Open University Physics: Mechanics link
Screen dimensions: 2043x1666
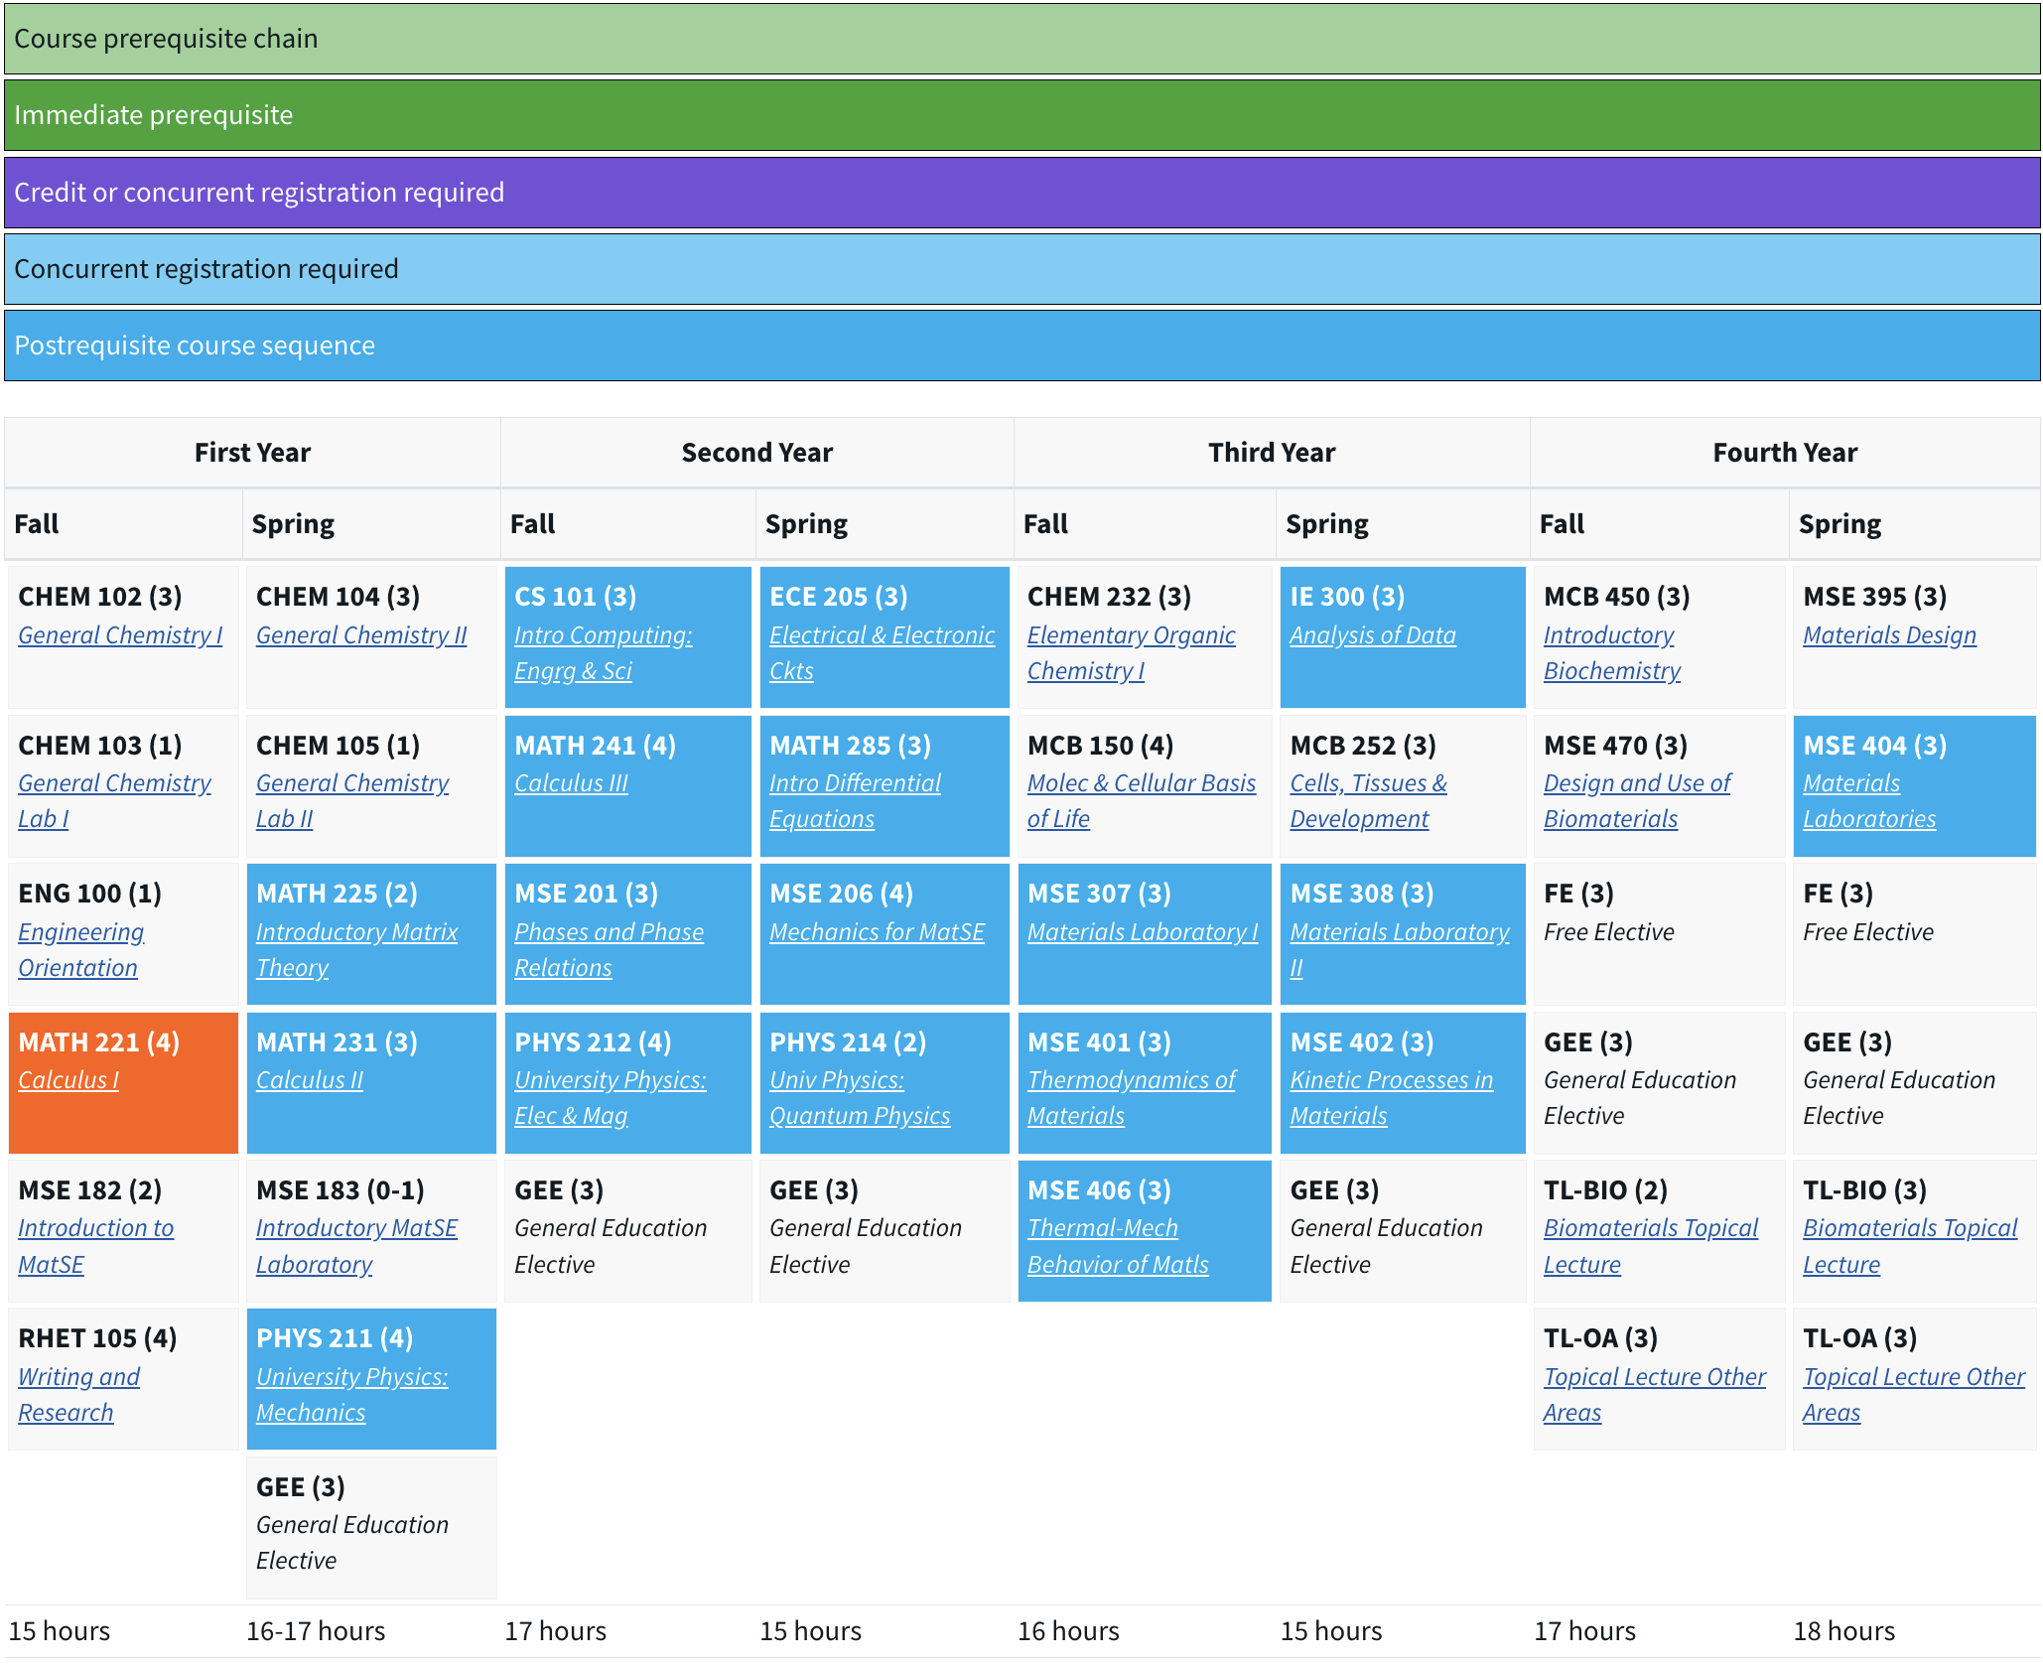(352, 1395)
